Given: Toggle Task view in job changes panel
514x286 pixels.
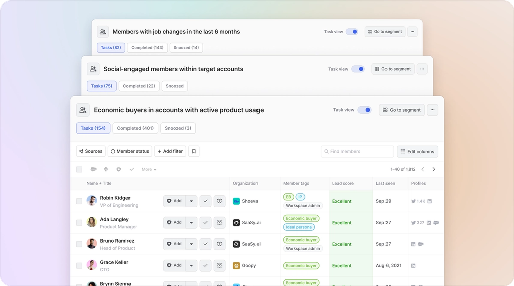Looking at the screenshot, I should (352, 32).
